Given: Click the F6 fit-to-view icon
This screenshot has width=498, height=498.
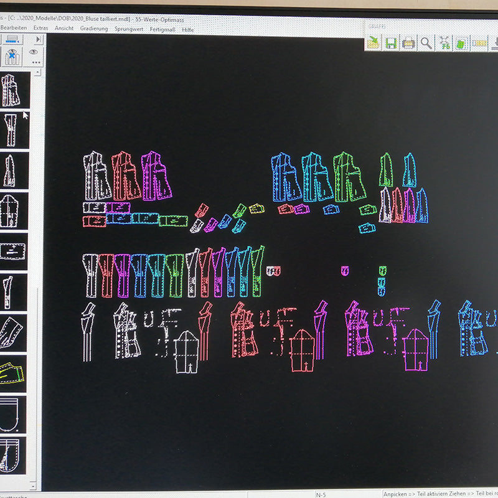Looking at the screenshot, I should click(444, 42).
